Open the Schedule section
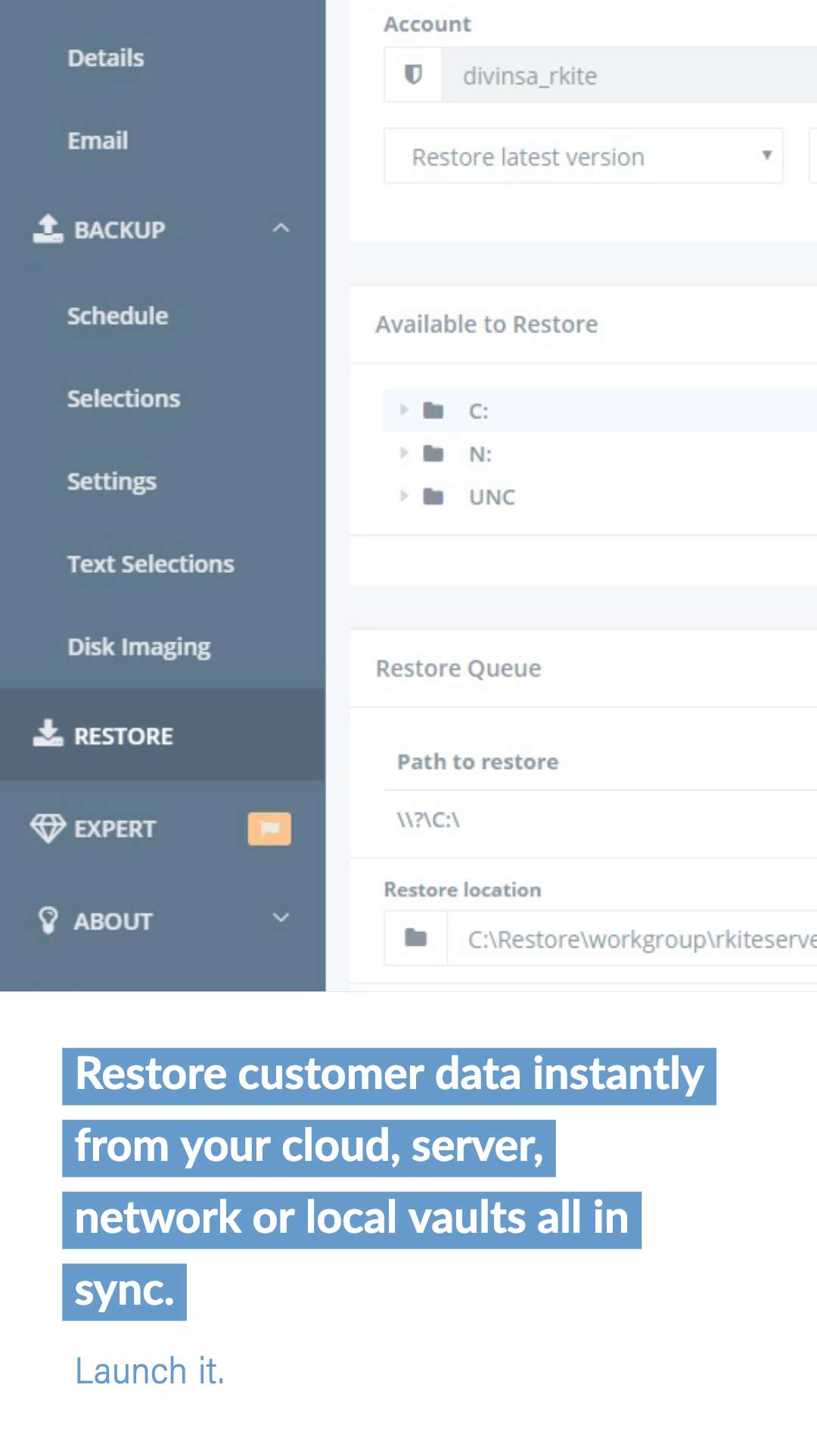The height and width of the screenshot is (1453, 817). pyautogui.click(x=117, y=316)
